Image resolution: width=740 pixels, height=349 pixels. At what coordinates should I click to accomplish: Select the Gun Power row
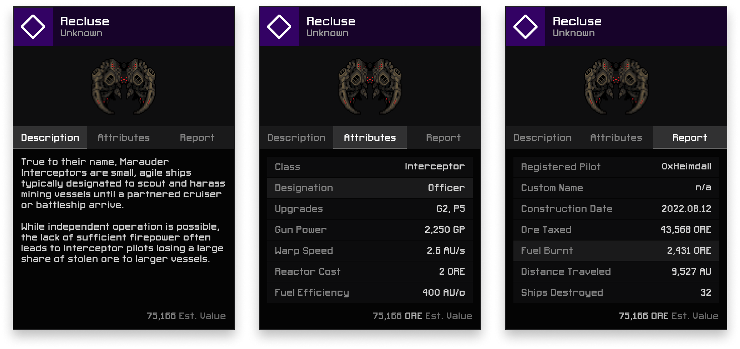point(370,230)
